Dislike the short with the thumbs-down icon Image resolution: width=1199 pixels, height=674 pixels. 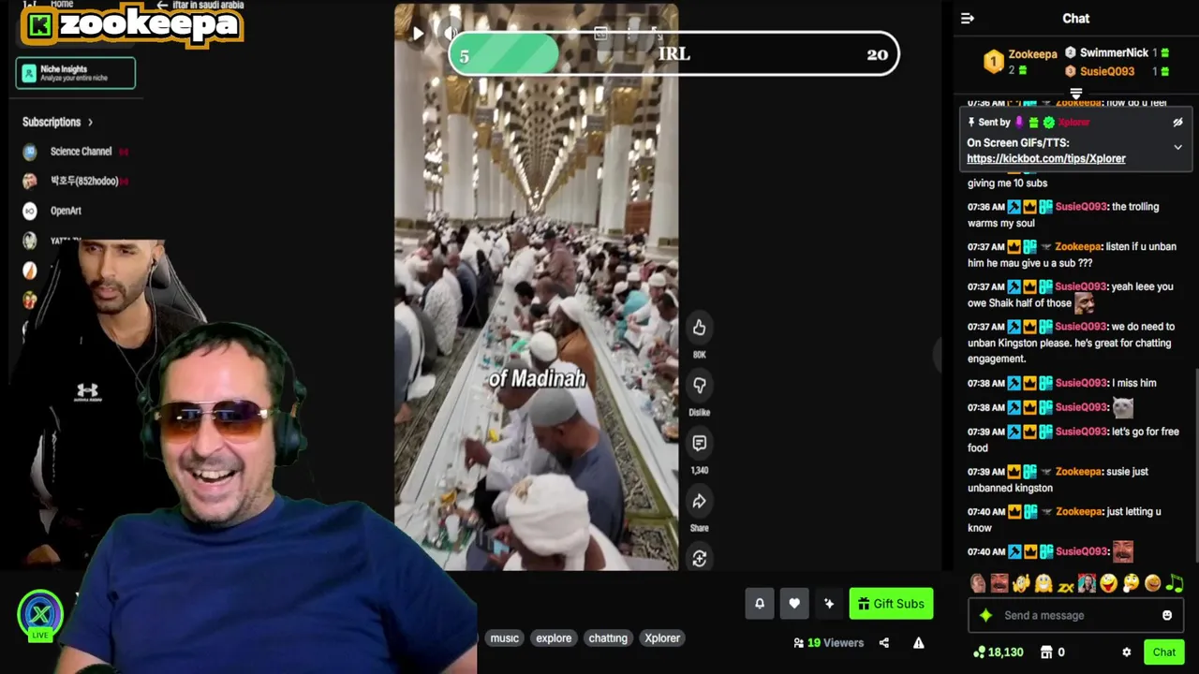point(699,386)
